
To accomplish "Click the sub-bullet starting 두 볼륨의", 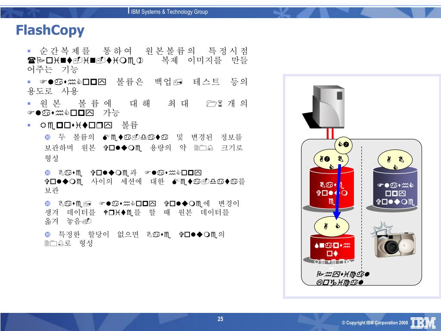I will pos(143,147).
